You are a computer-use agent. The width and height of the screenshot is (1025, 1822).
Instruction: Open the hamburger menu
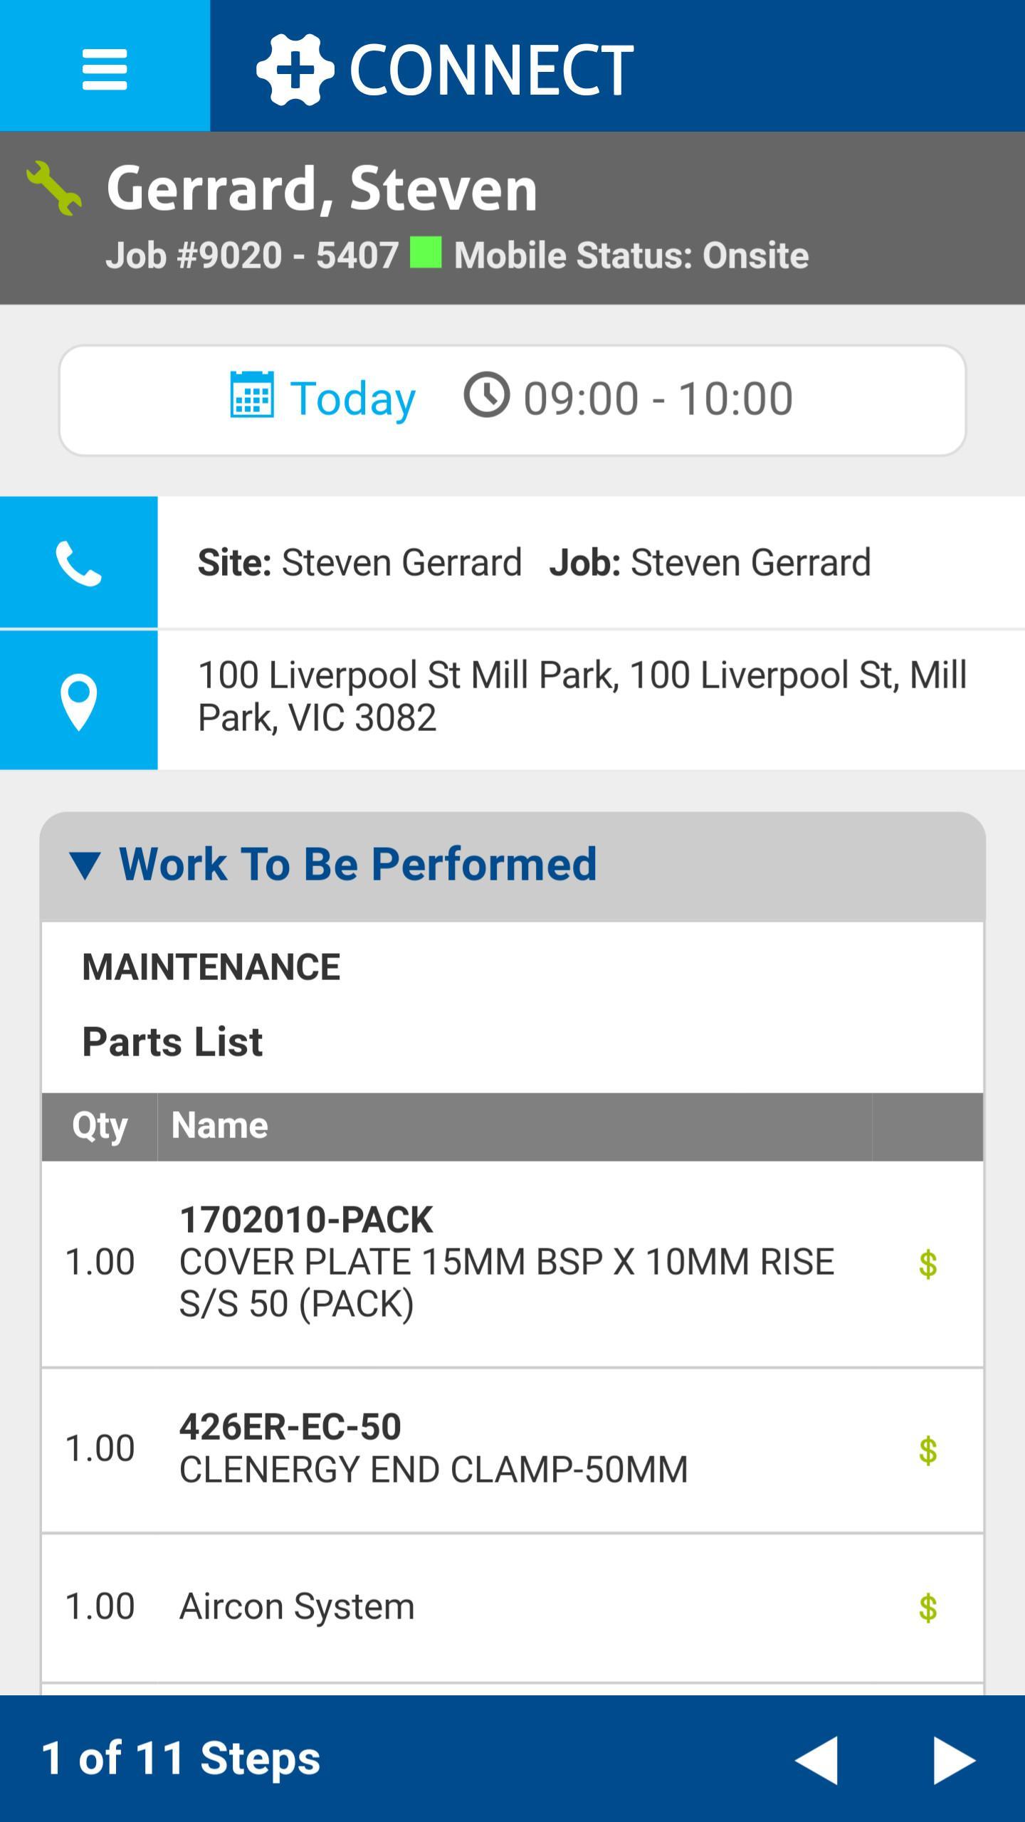pyautogui.click(x=105, y=68)
